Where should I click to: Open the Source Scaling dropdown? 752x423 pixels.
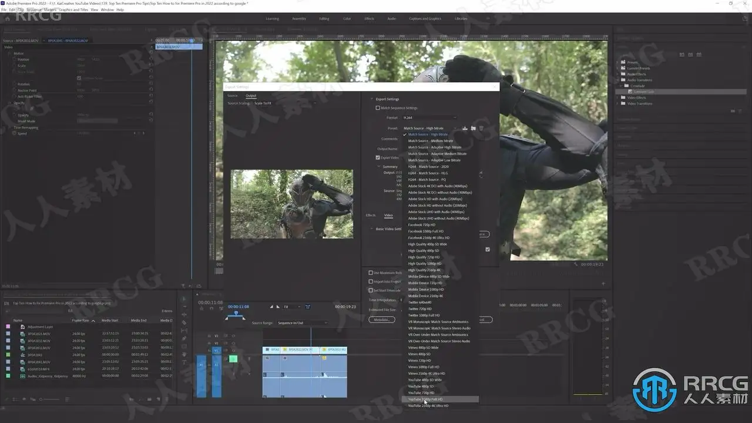pos(285,103)
